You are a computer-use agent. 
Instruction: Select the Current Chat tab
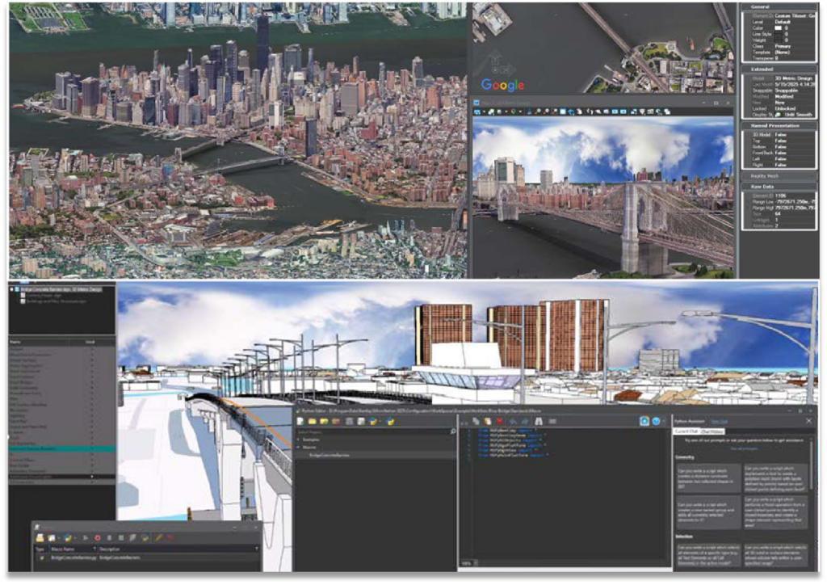tap(686, 431)
